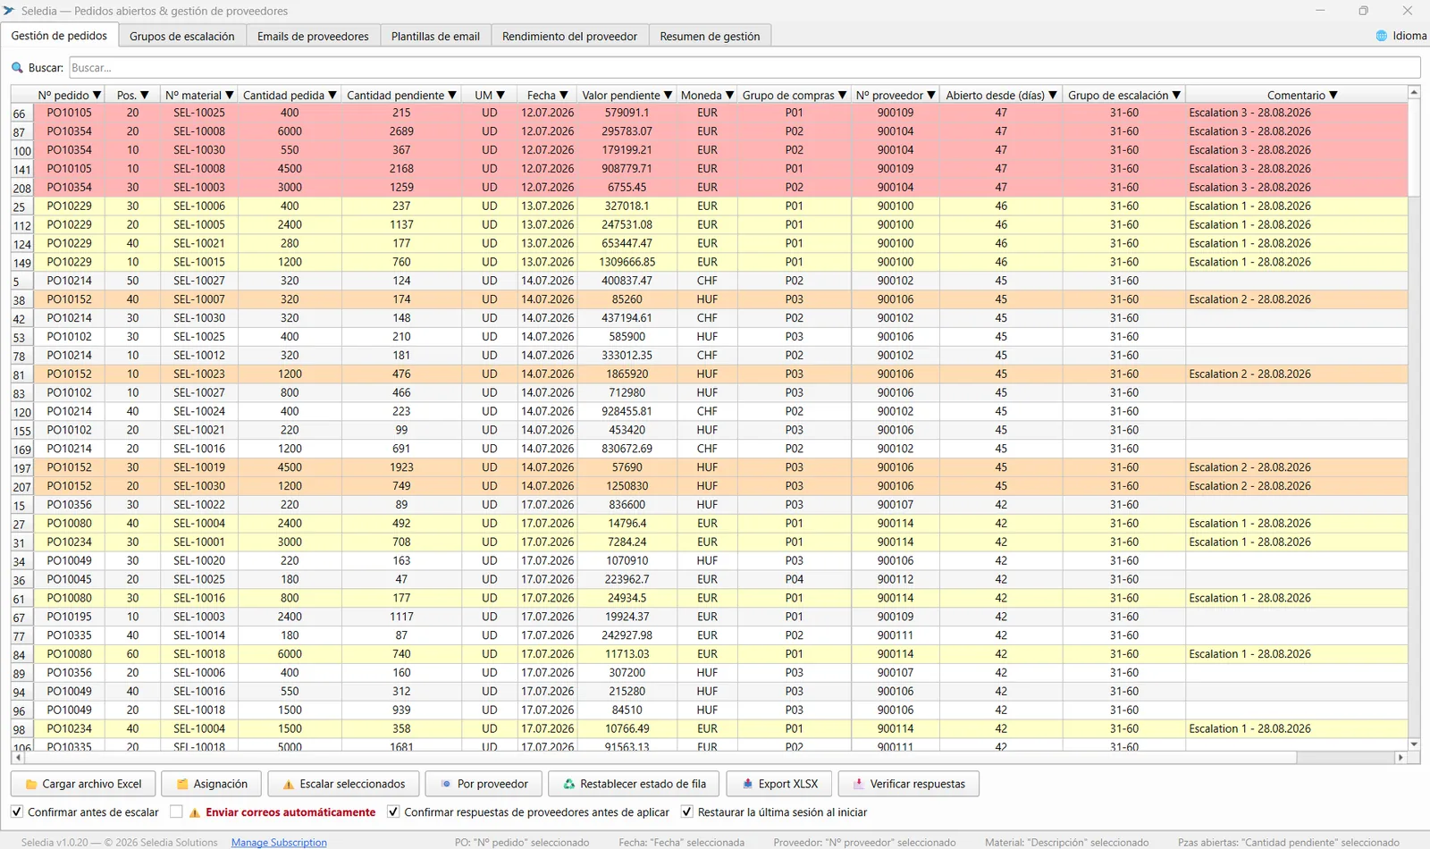1430x849 pixels.
Task: Click the Escalar seleccionados button
Action: pyautogui.click(x=343, y=784)
